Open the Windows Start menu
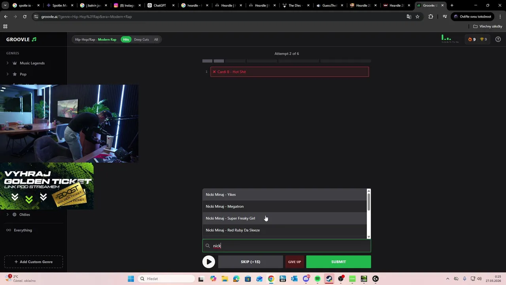 click(x=131, y=279)
